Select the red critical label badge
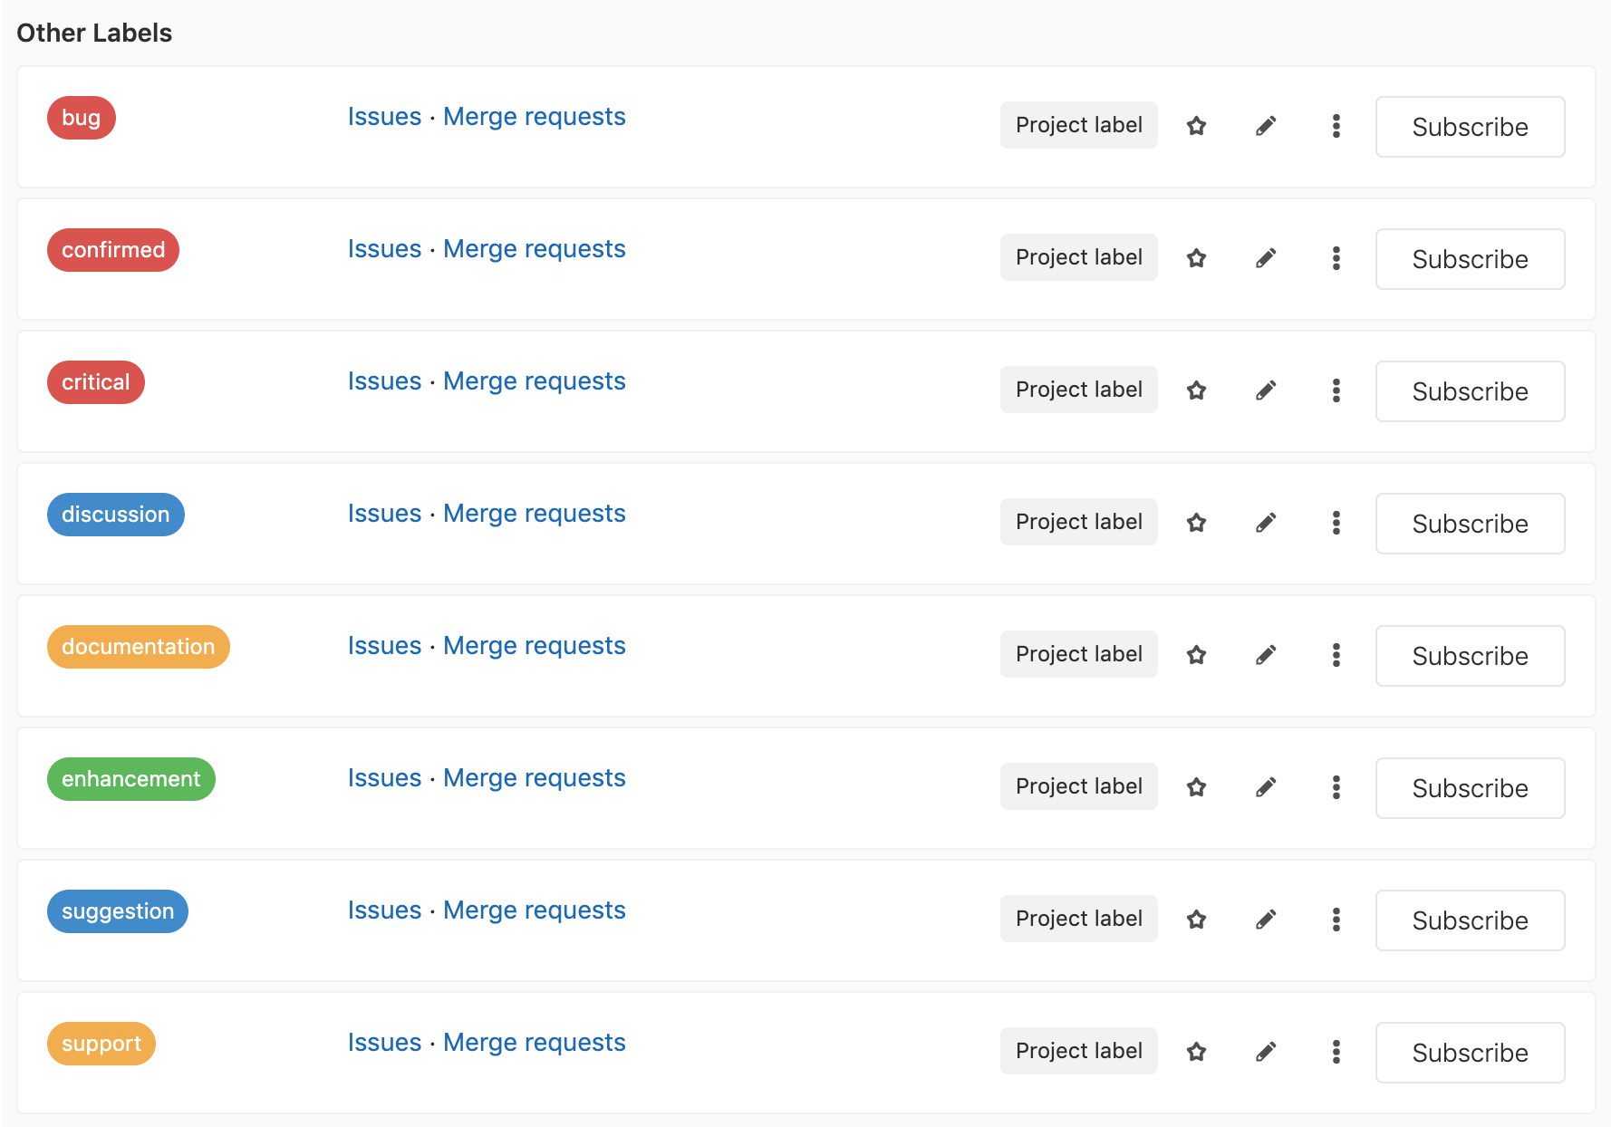This screenshot has width=1611, height=1127. click(95, 382)
